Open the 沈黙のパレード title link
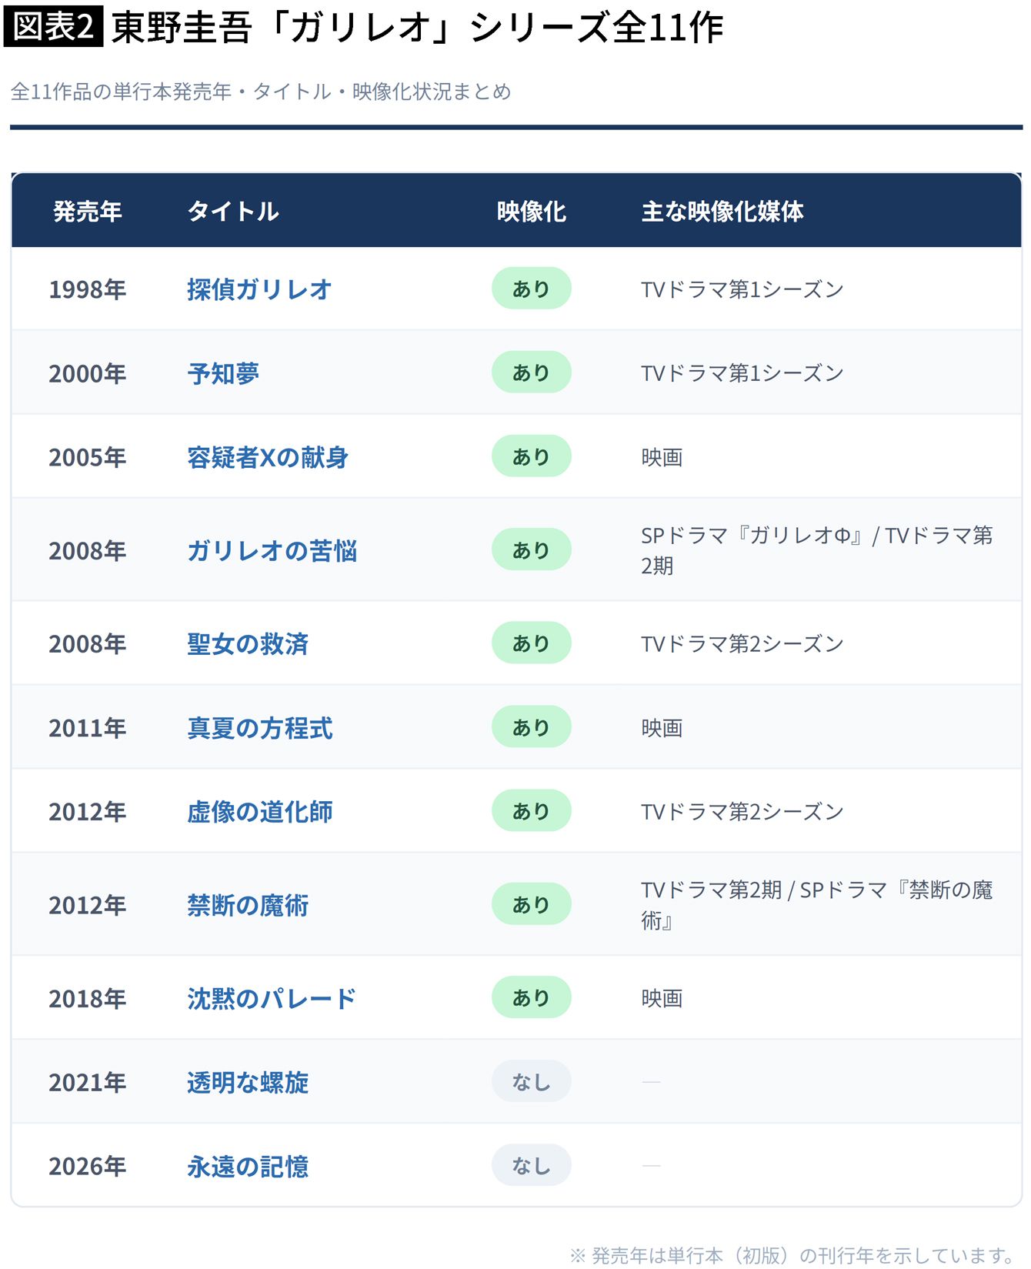 272,998
